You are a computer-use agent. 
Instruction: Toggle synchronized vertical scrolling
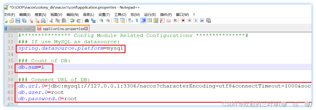(x=116, y=21)
